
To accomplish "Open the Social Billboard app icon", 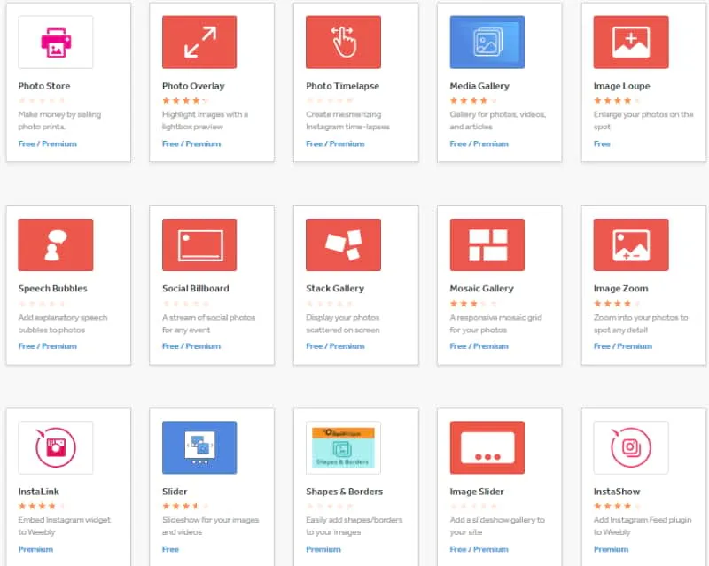I will 199,244.
